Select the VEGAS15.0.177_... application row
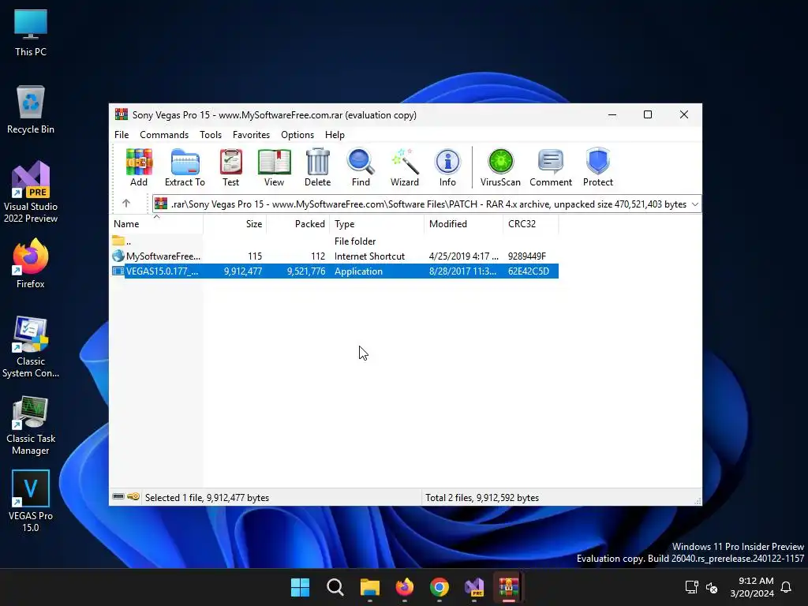808x606 pixels. (335, 271)
